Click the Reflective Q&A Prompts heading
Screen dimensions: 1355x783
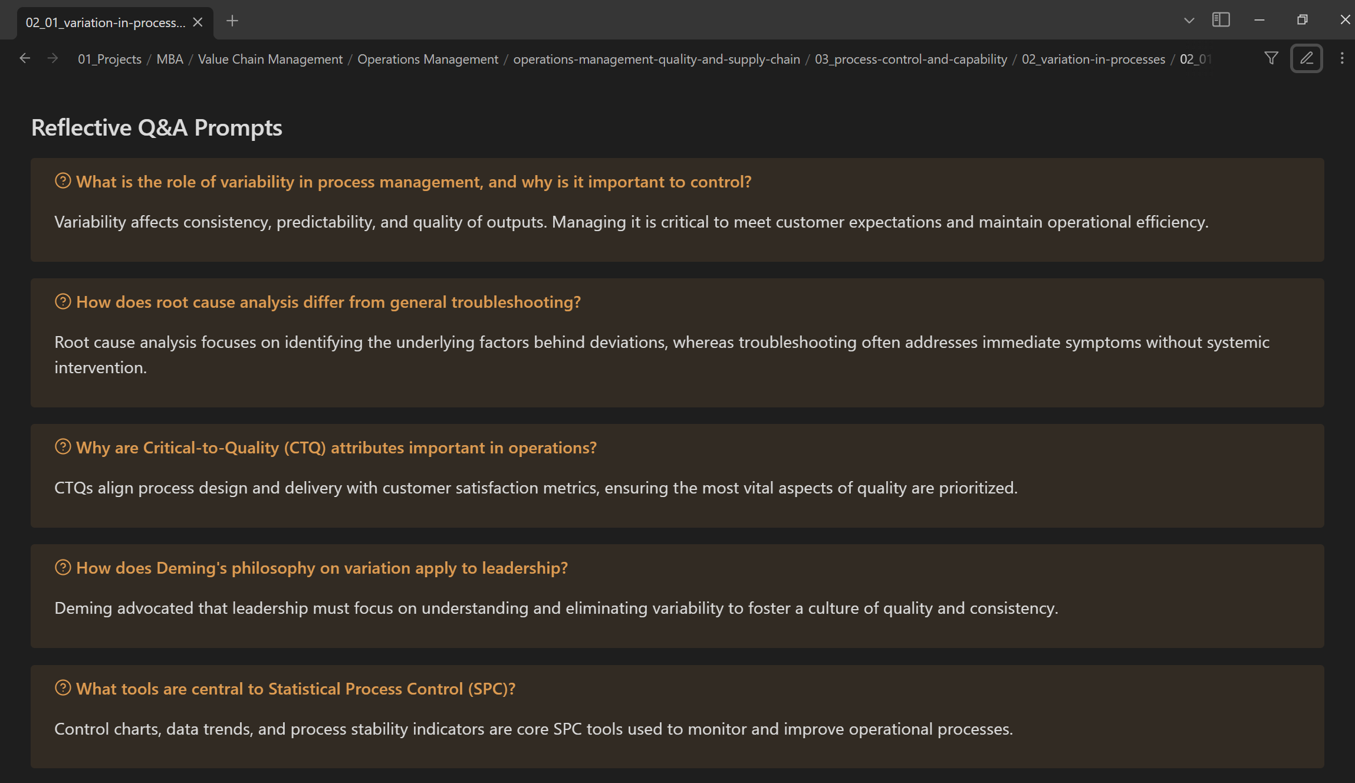(x=156, y=128)
